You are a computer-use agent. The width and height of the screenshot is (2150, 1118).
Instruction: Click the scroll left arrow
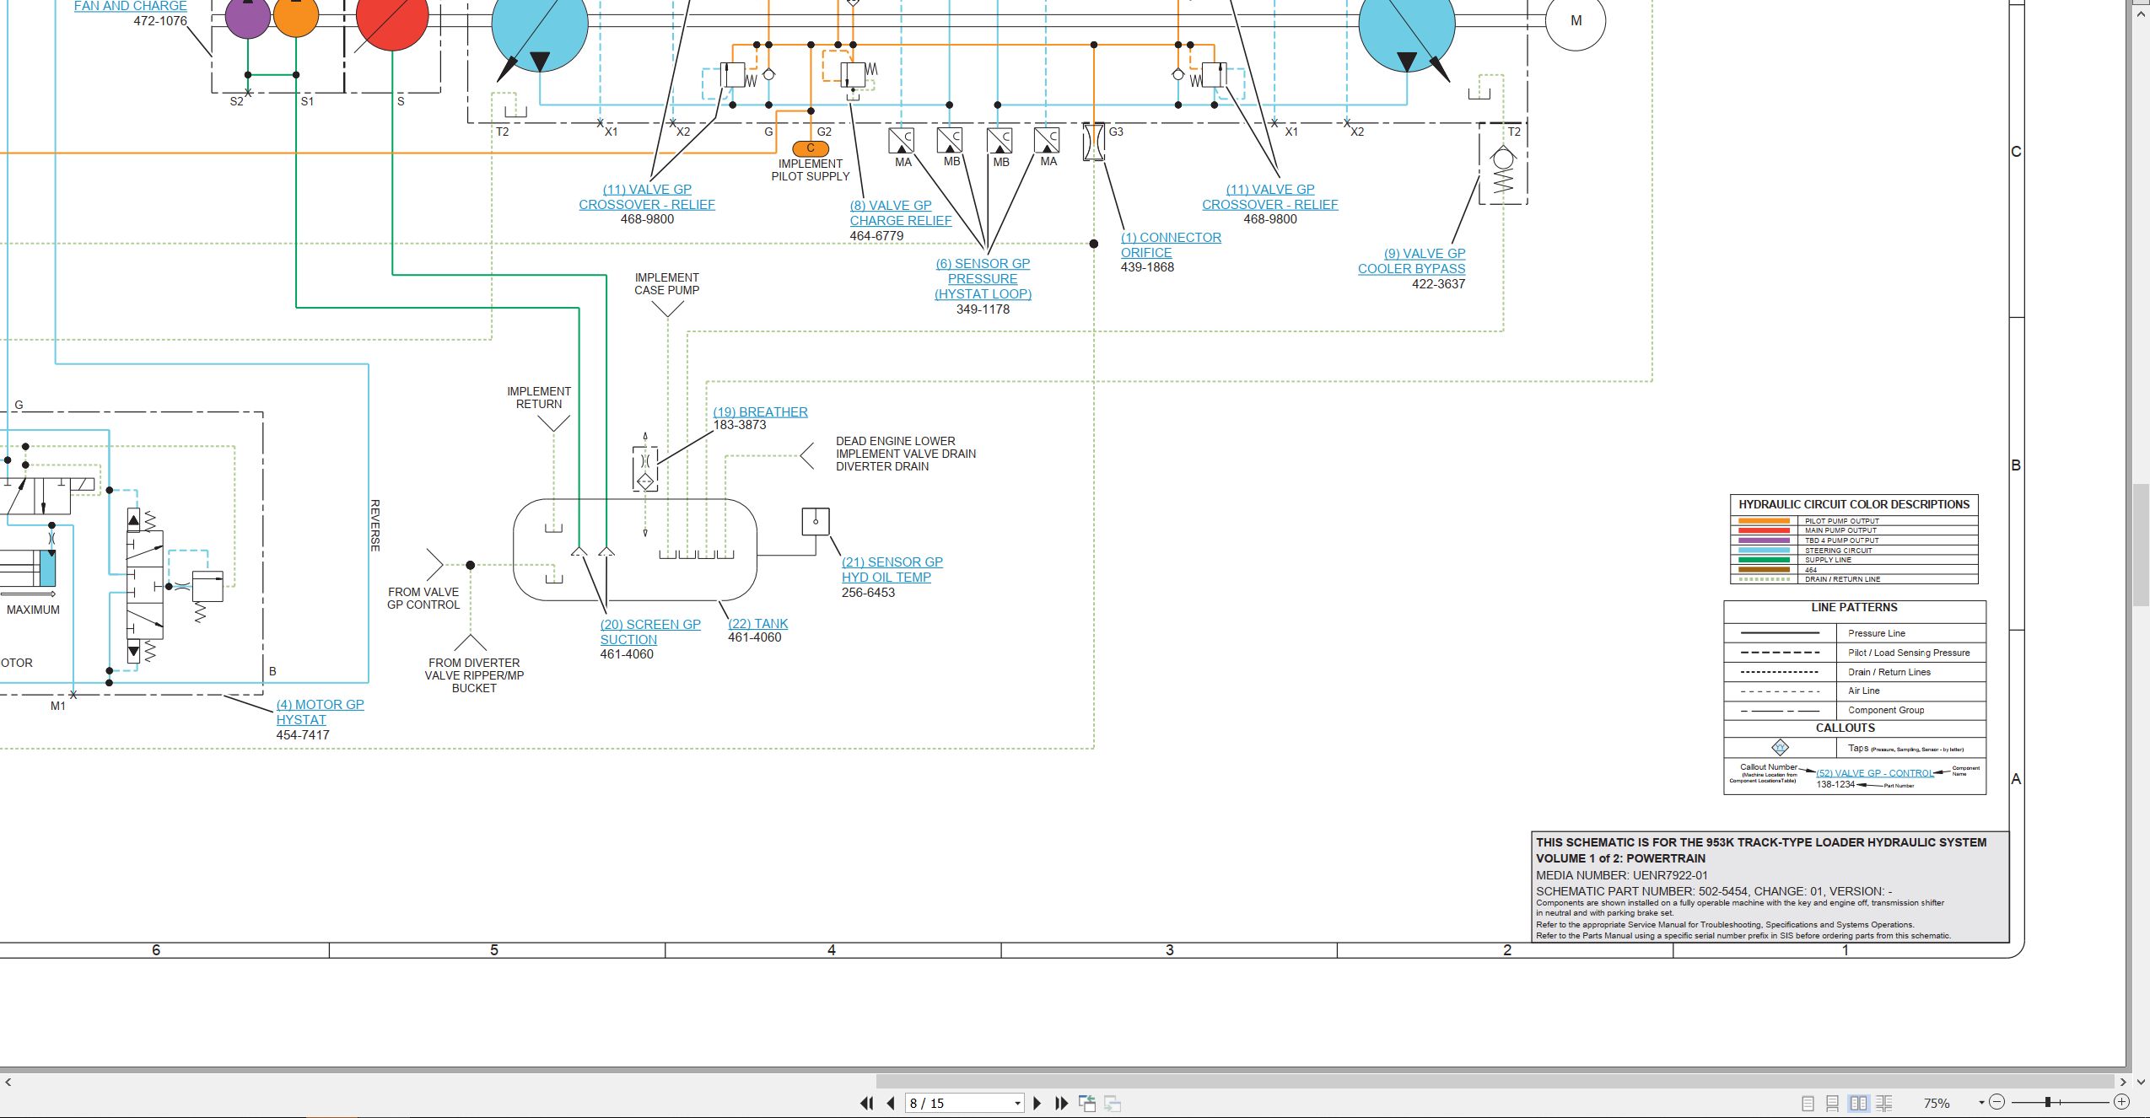coord(8,1081)
